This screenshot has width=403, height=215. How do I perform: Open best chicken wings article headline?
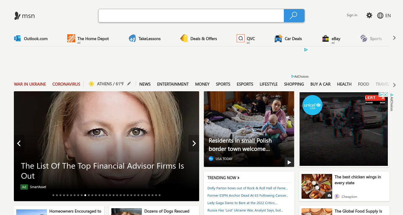click(358, 180)
